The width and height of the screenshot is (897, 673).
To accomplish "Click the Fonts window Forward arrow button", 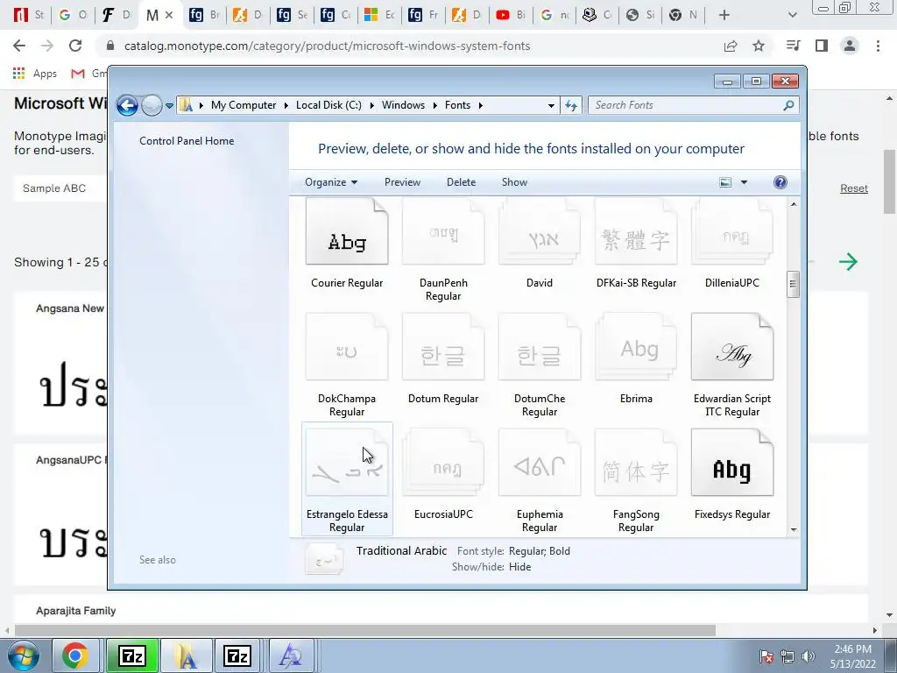I will 152,105.
